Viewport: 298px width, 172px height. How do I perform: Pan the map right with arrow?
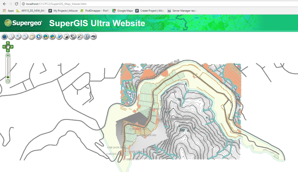tap(12, 47)
